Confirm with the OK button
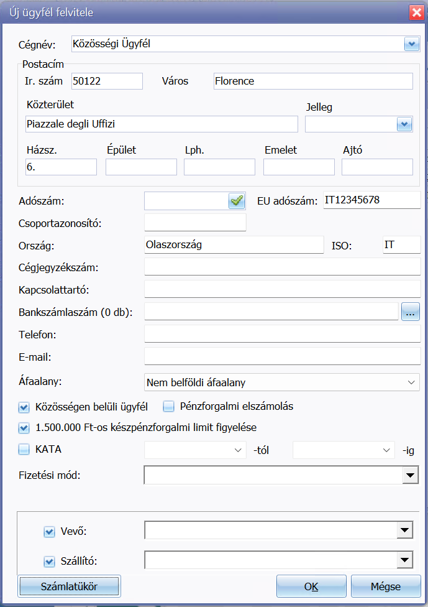Screen dimensions: 428x607 pos(311,586)
